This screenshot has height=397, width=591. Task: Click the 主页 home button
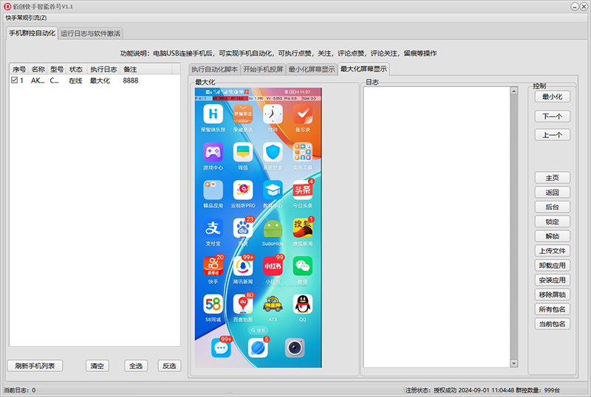click(x=552, y=178)
